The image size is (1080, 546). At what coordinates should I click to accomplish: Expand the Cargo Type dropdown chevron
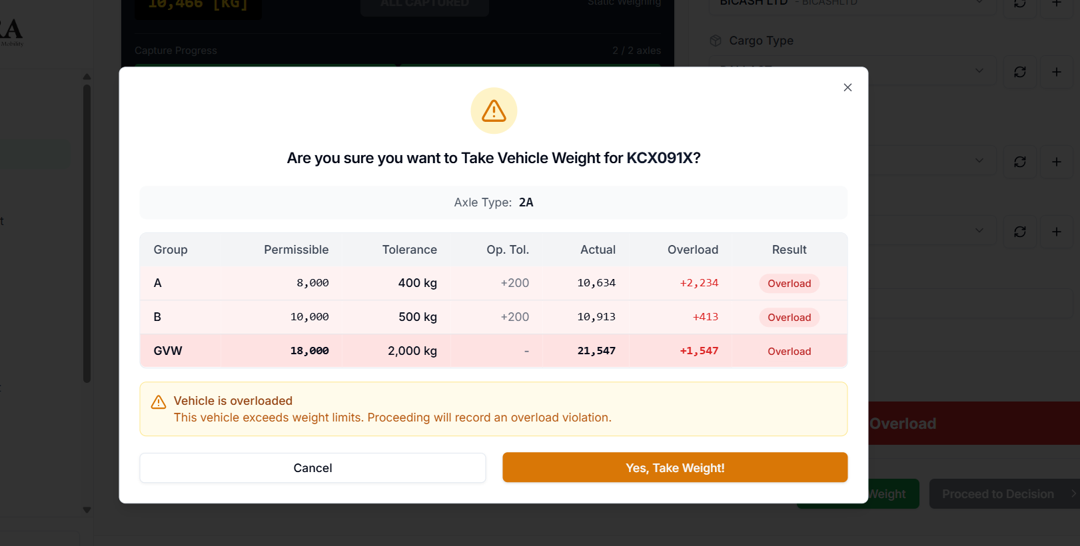pos(979,71)
